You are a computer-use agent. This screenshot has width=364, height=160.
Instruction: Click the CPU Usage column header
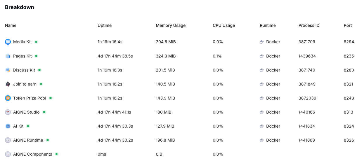224,25
